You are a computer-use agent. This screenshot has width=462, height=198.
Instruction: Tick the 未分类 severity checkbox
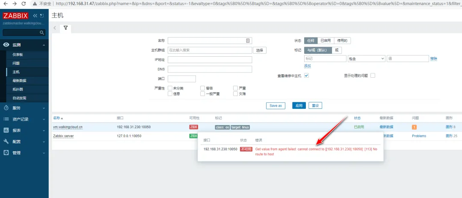tap(170, 88)
